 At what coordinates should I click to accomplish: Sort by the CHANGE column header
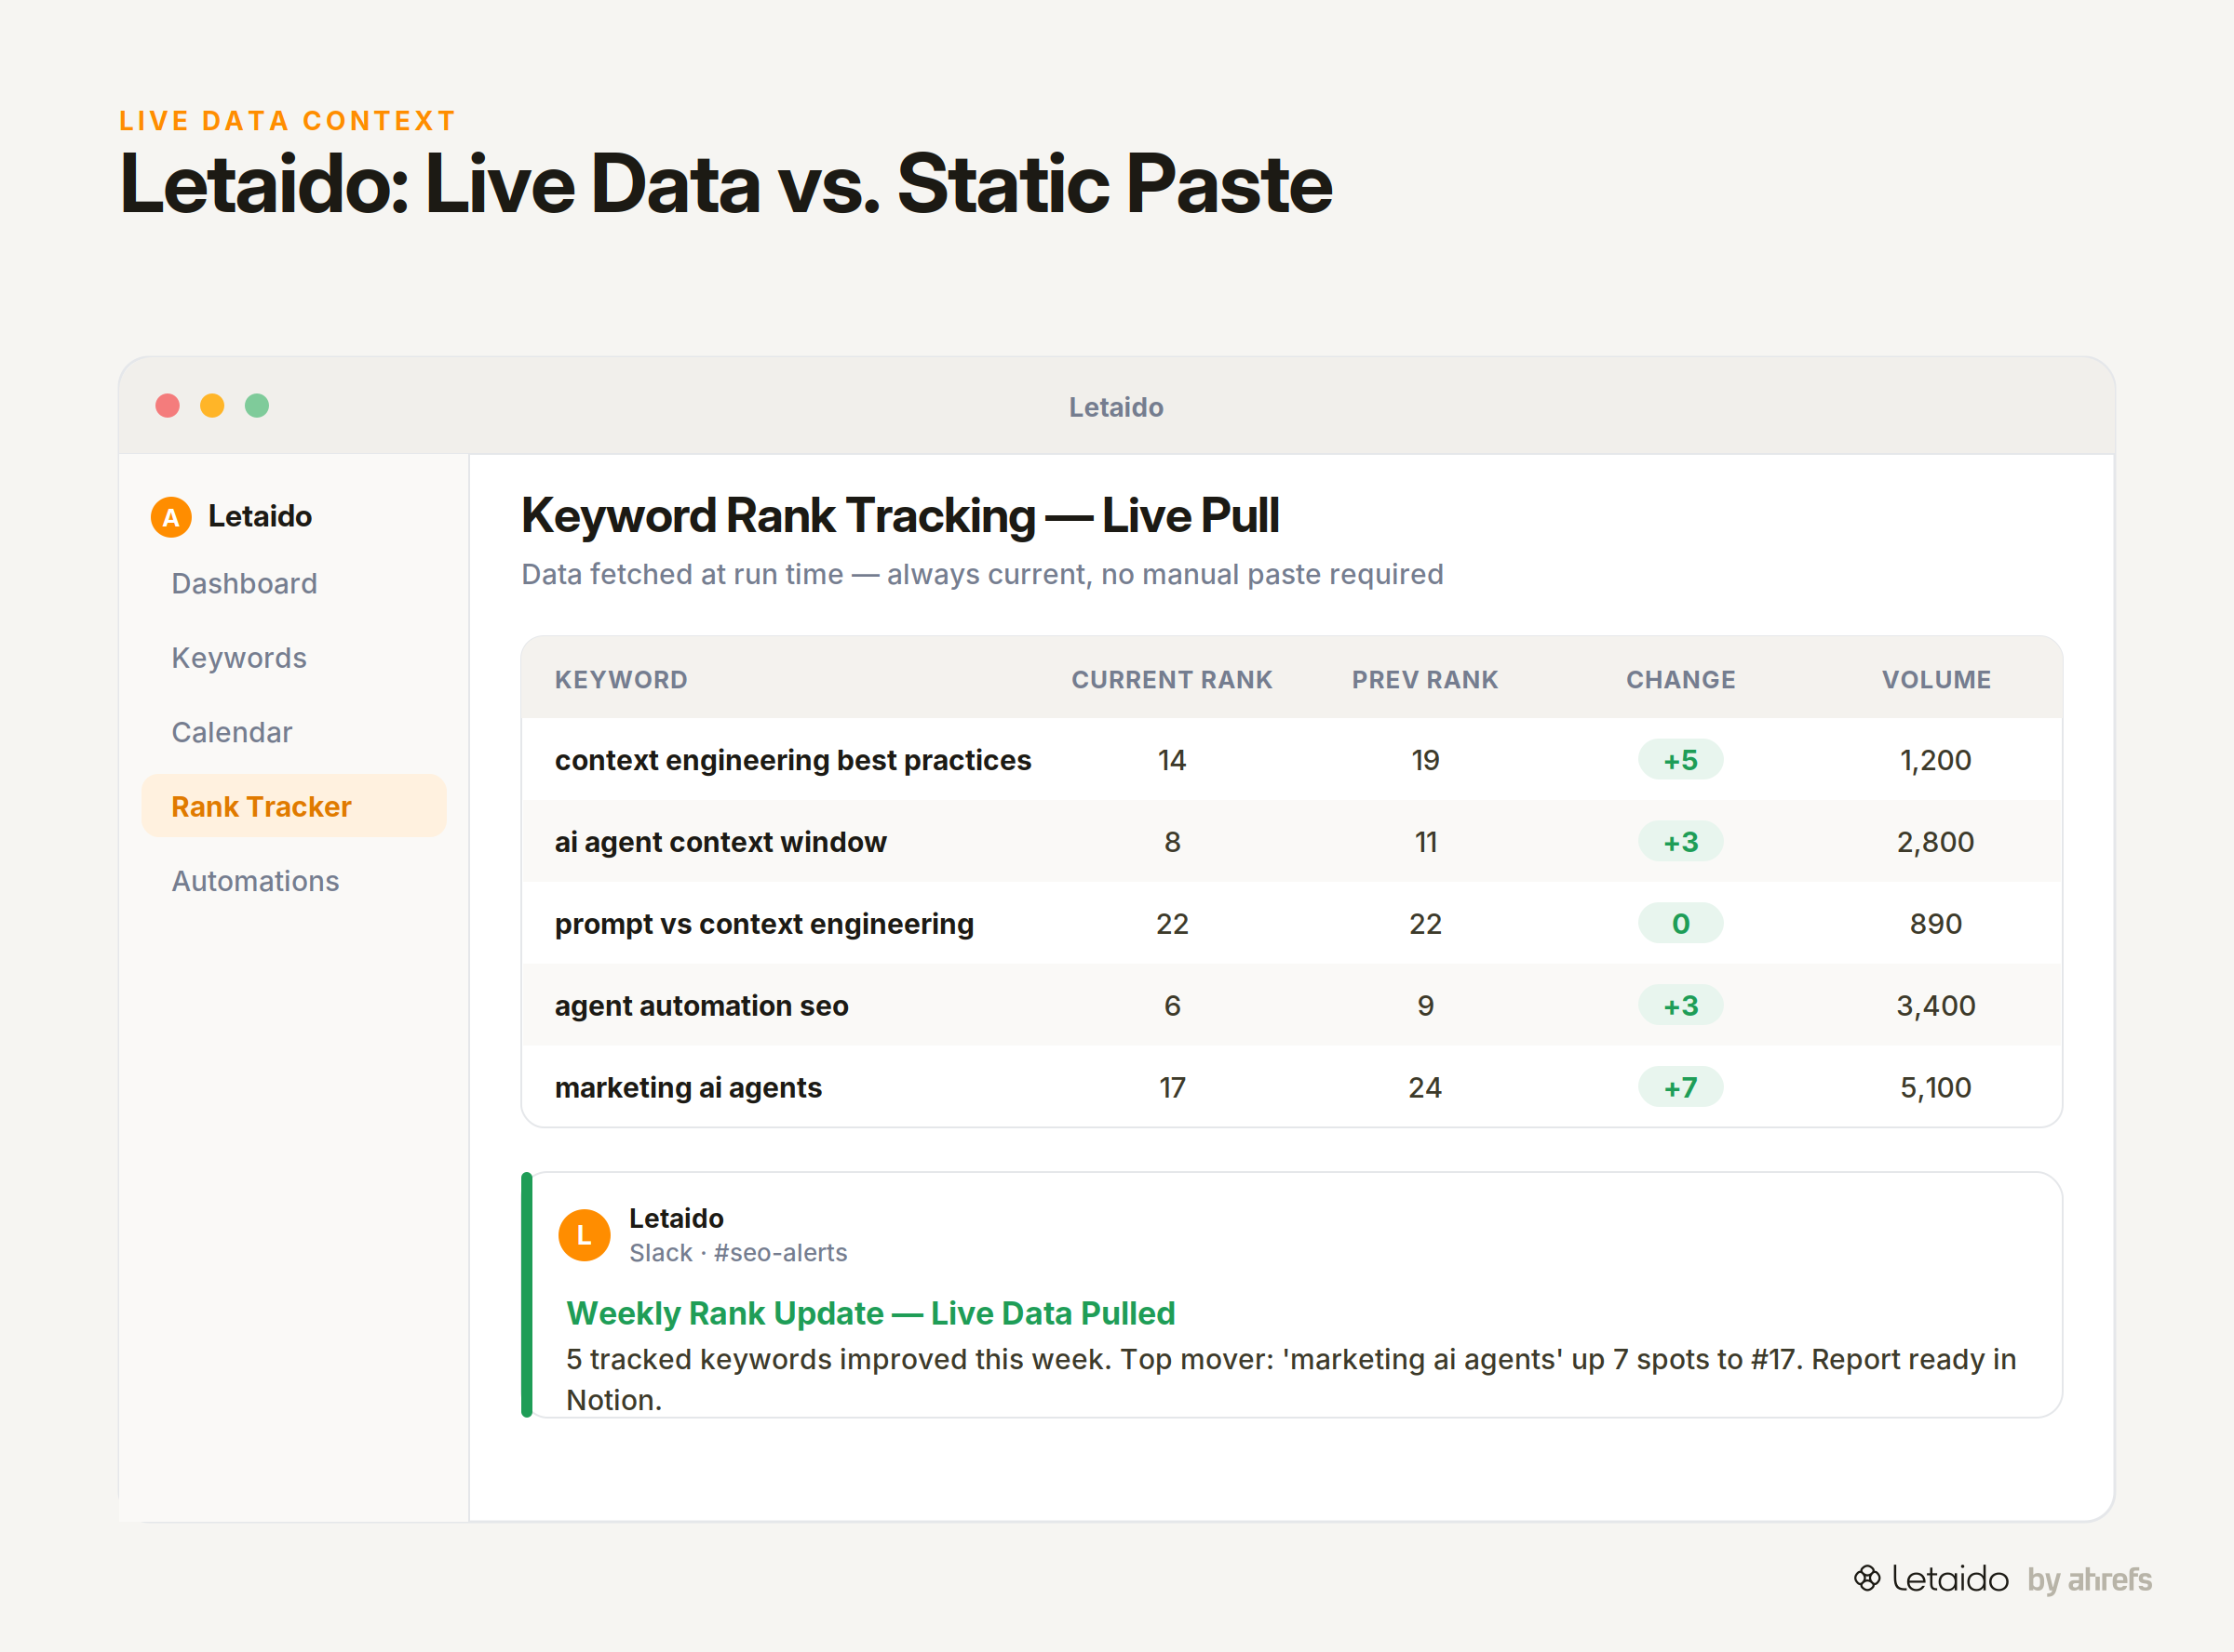1681,679
